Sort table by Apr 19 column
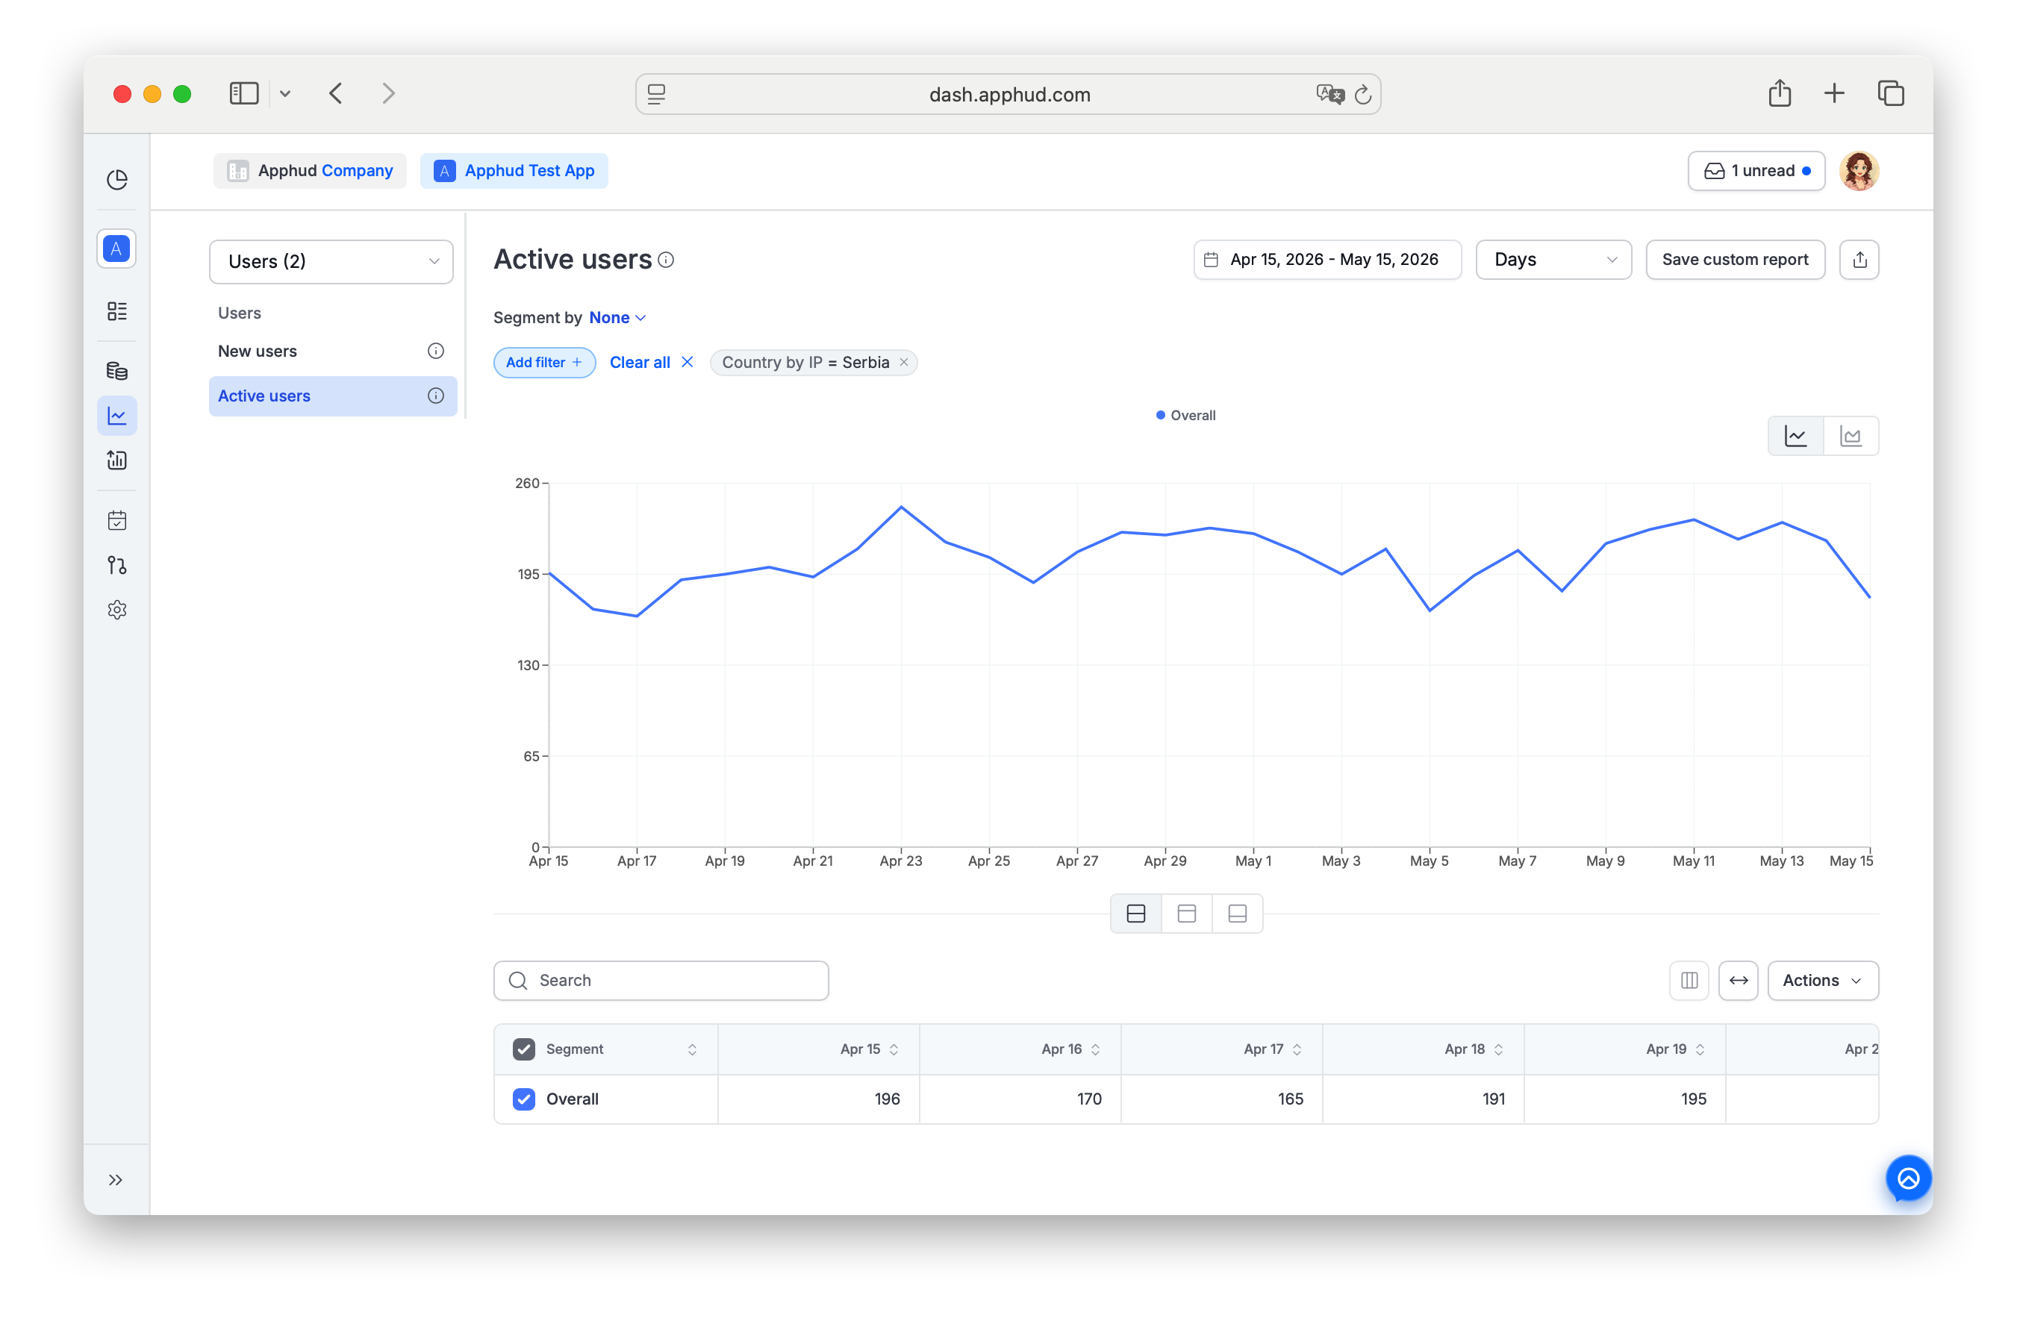The height and width of the screenshot is (1327, 2017). pyautogui.click(x=1700, y=1049)
